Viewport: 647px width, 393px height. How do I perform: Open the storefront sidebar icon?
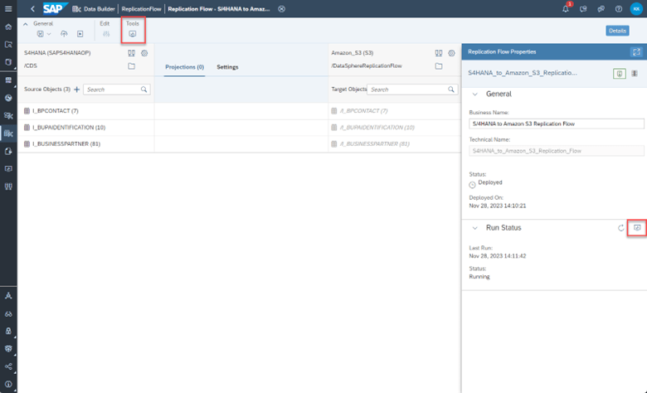point(8,80)
